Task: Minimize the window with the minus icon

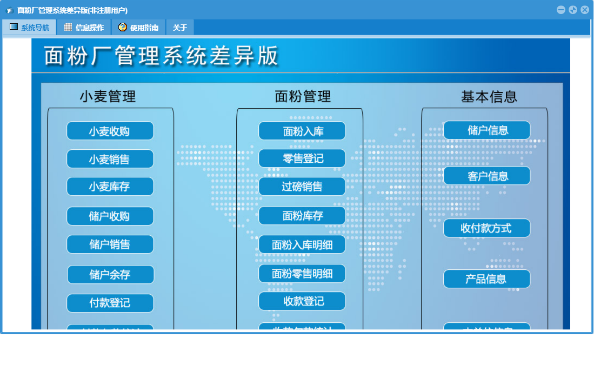Action: tap(561, 10)
